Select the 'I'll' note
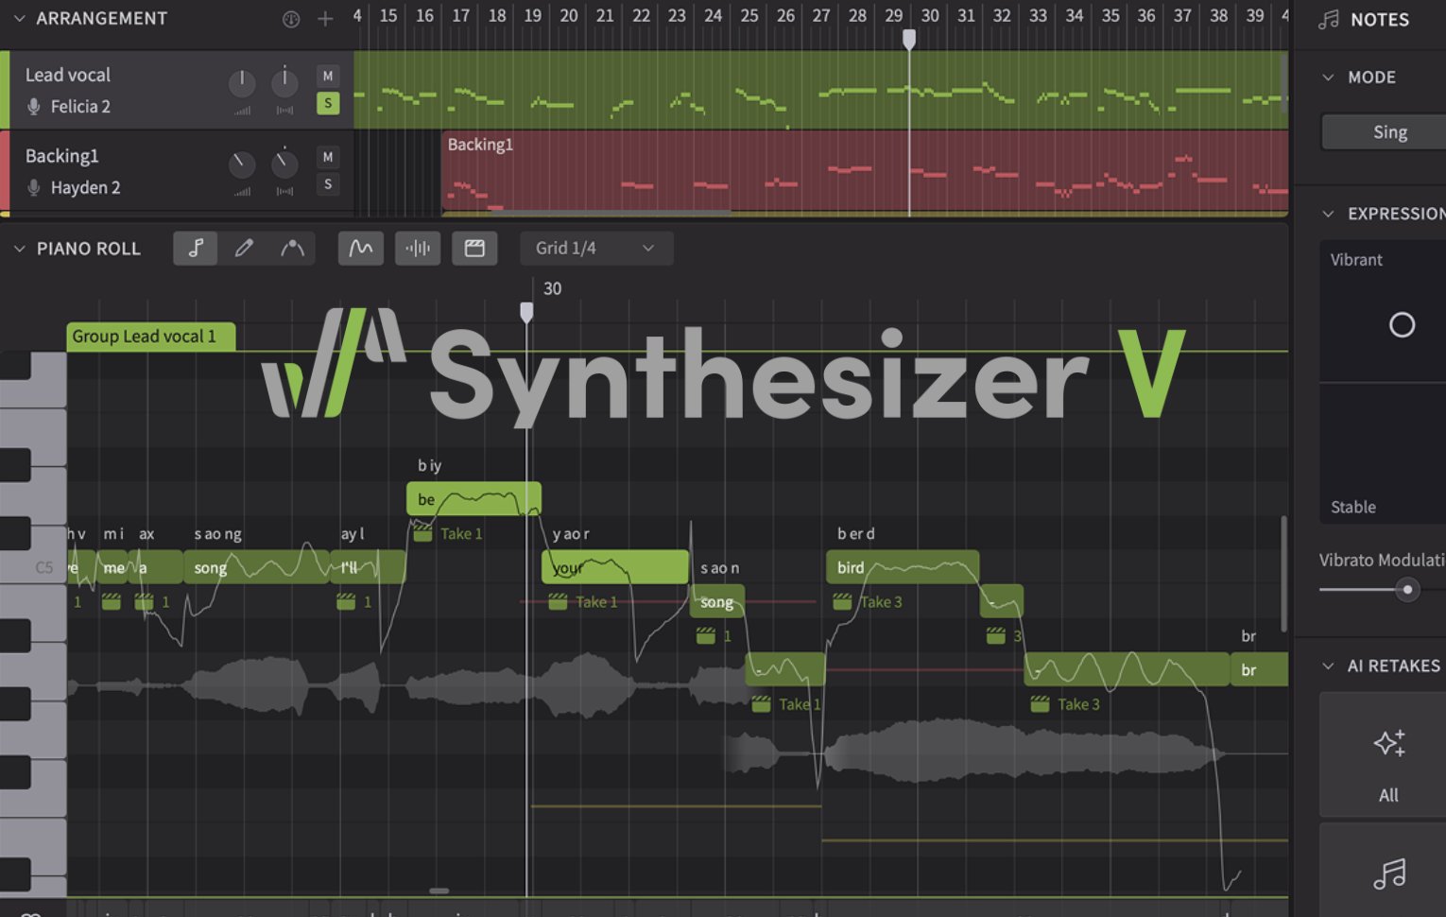1446x917 pixels. tap(369, 567)
